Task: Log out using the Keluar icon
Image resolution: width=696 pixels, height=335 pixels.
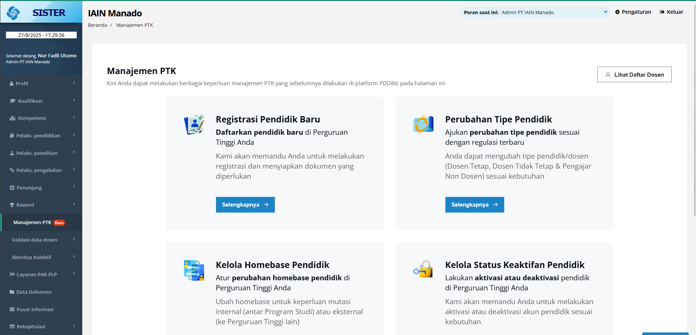Action: click(x=662, y=12)
